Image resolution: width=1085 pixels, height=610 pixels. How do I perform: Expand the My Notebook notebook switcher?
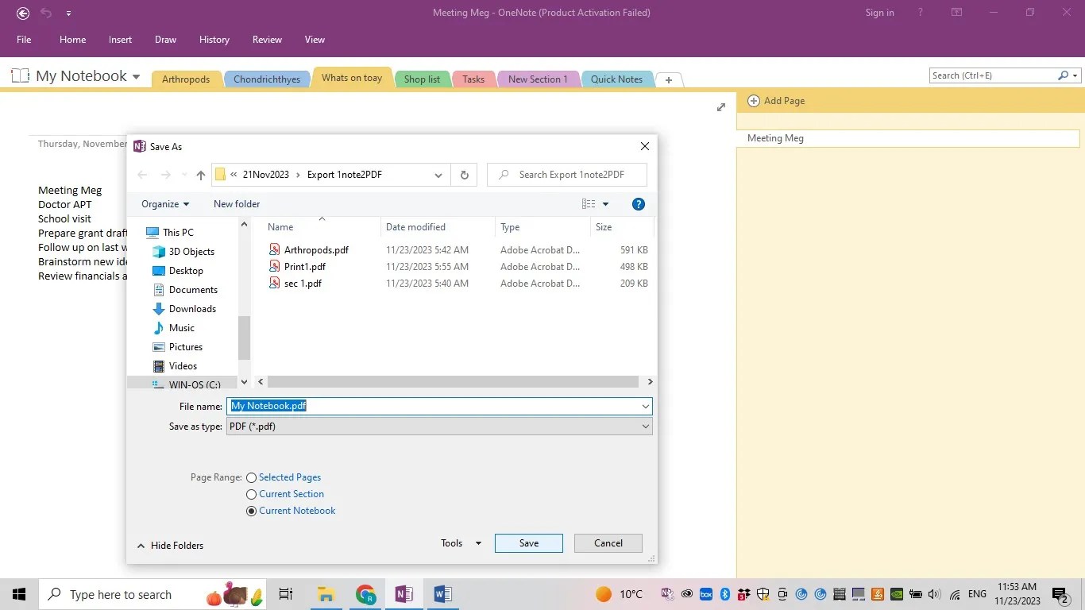coord(135,76)
